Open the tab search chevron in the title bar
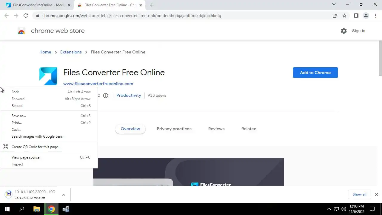 [334, 4]
